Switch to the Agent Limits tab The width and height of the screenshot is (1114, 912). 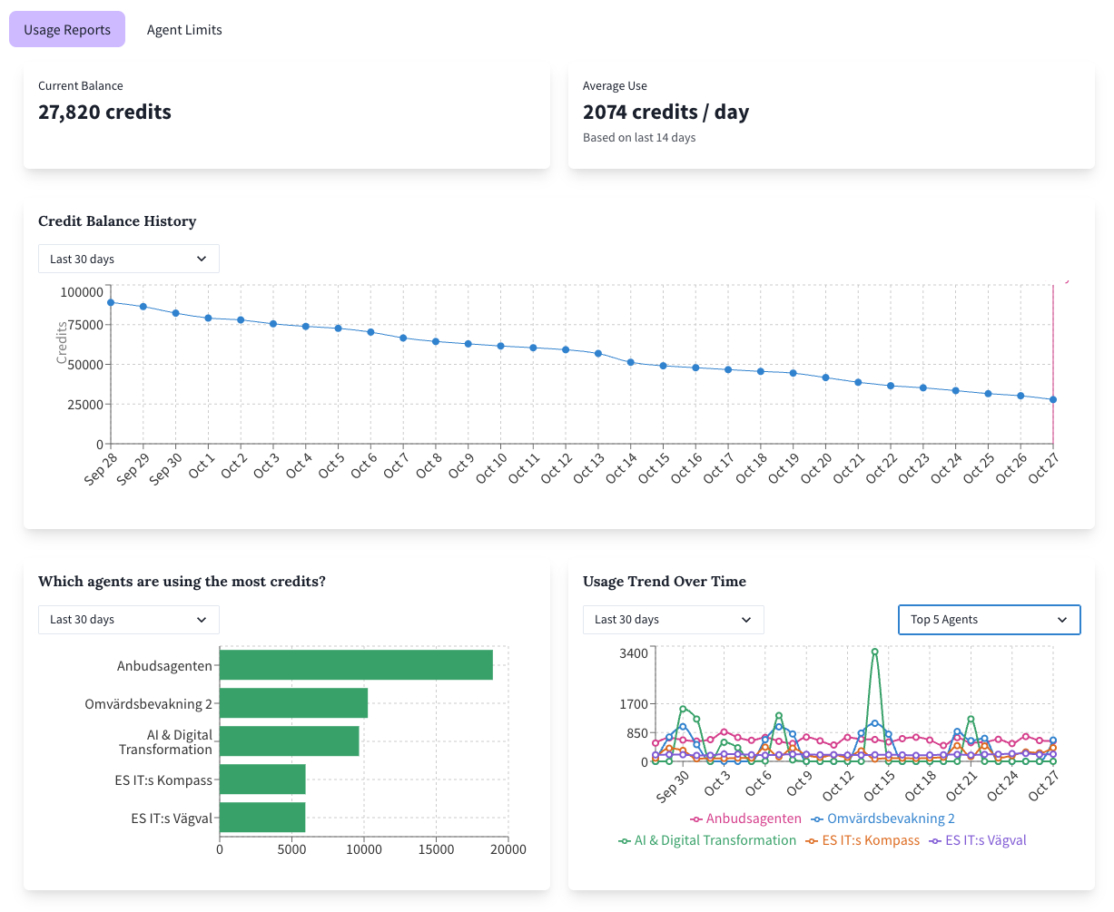pyautogui.click(x=184, y=30)
